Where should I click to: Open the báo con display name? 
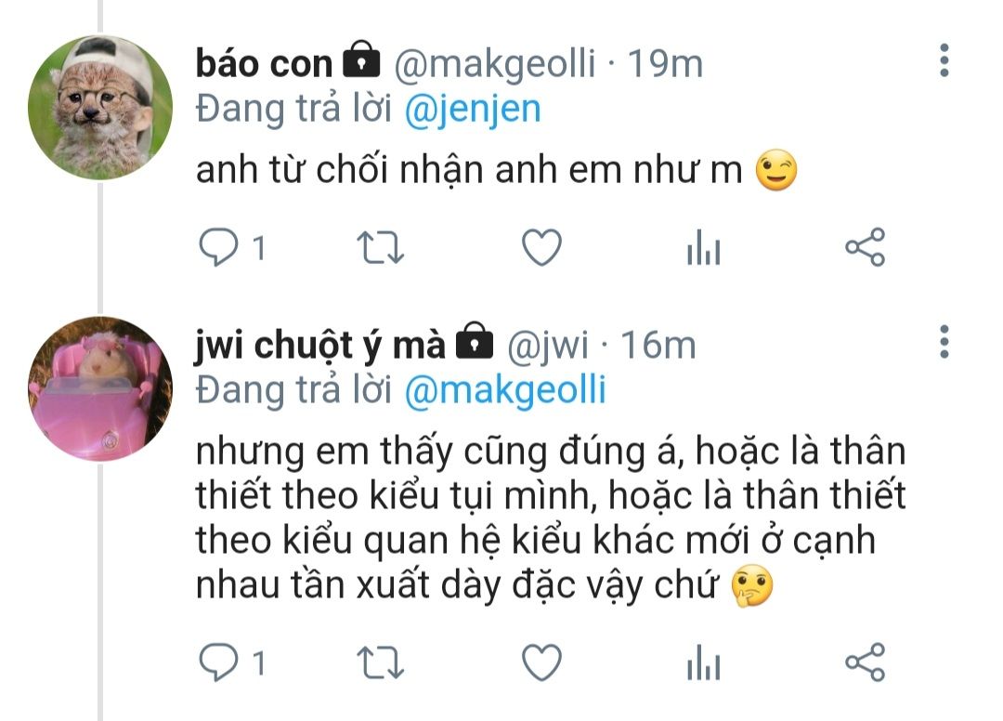click(x=264, y=64)
